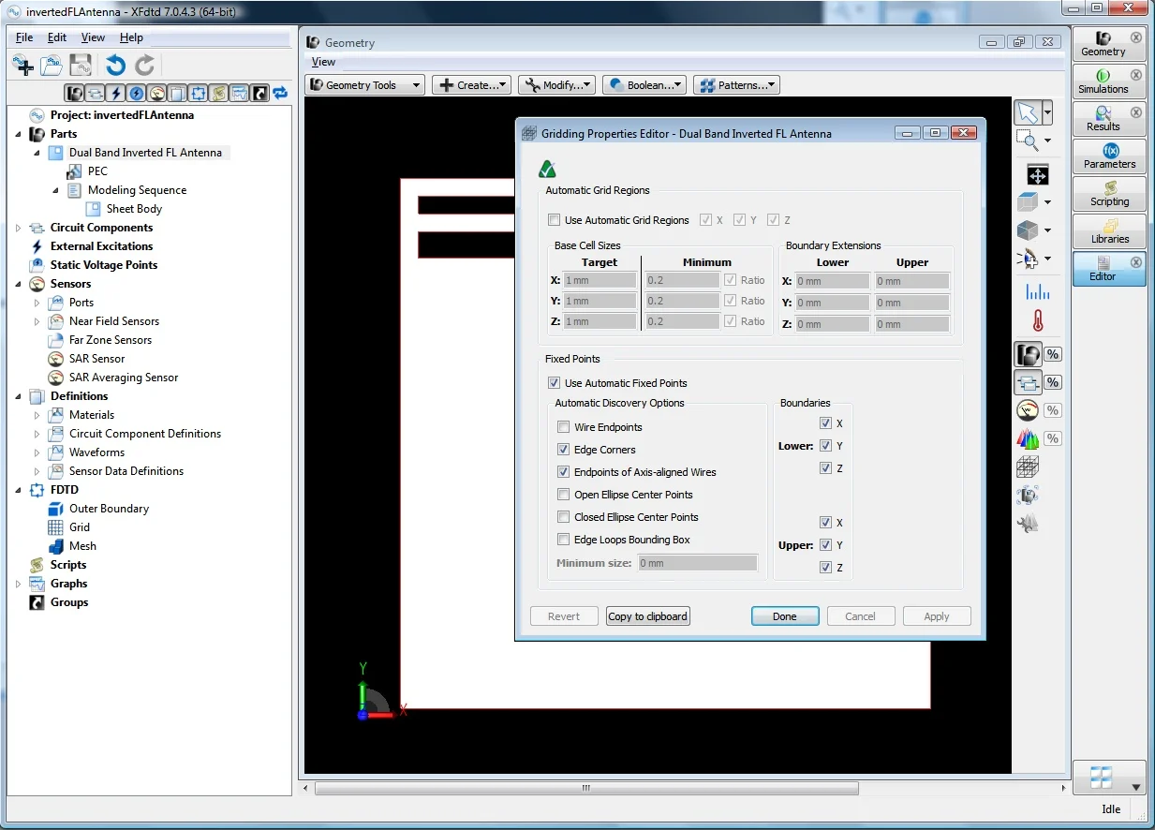Open the Geometry Tools dropdown
This screenshot has height=830, width=1155.
365,85
